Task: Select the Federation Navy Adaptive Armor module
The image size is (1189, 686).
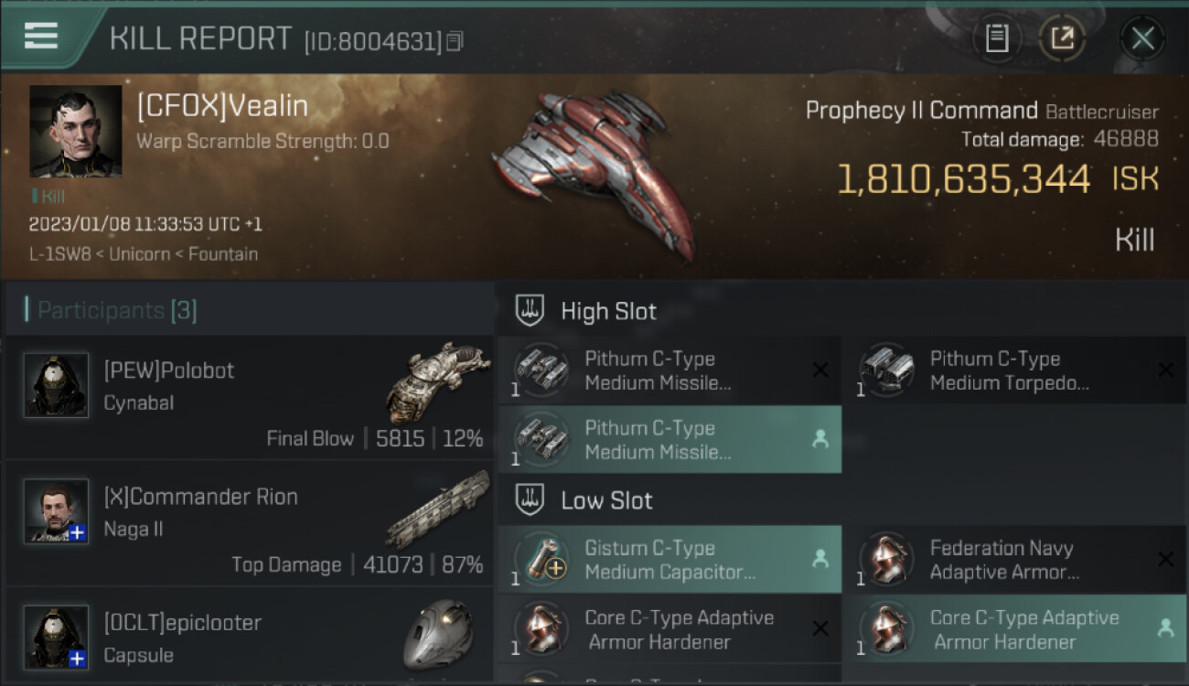Action: [x=1015, y=560]
